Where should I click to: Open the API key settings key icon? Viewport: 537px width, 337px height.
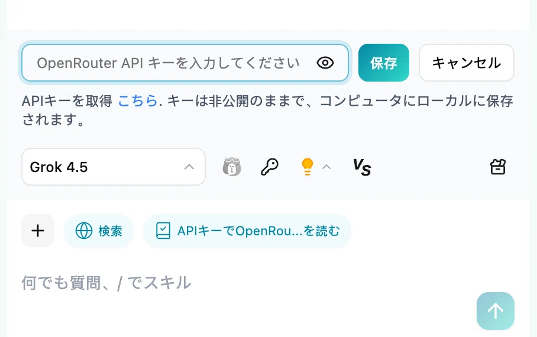click(270, 167)
